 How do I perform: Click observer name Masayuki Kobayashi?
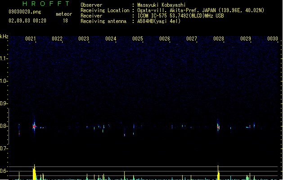coord(162,5)
